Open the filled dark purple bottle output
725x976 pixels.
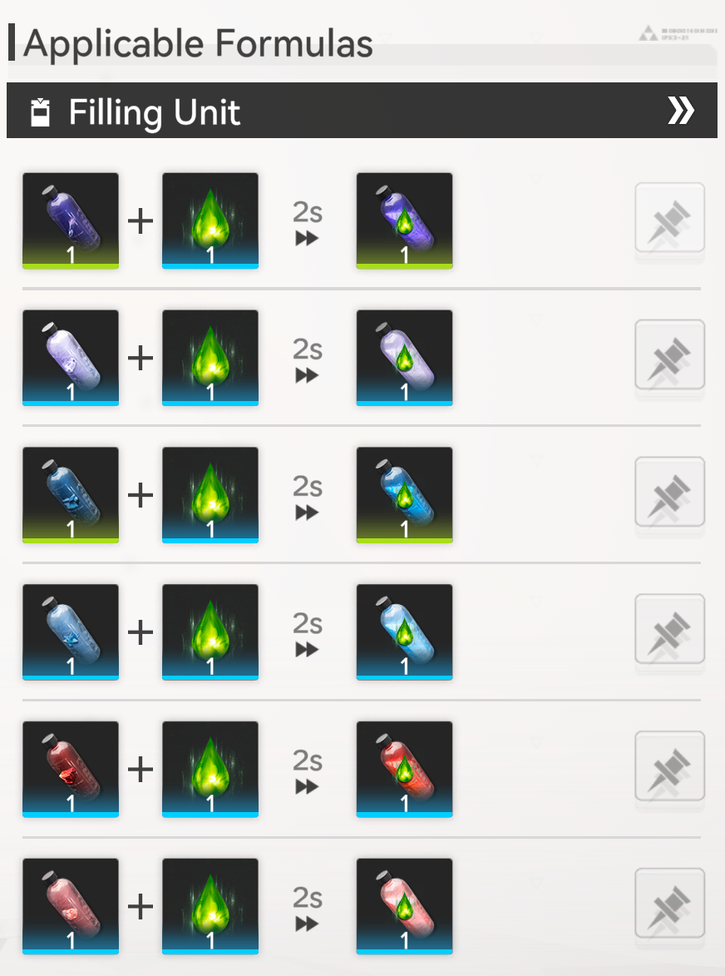tap(404, 221)
